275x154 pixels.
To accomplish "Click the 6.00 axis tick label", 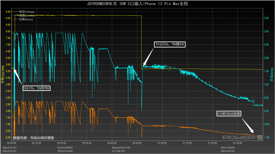I will (x=8, y=58).
